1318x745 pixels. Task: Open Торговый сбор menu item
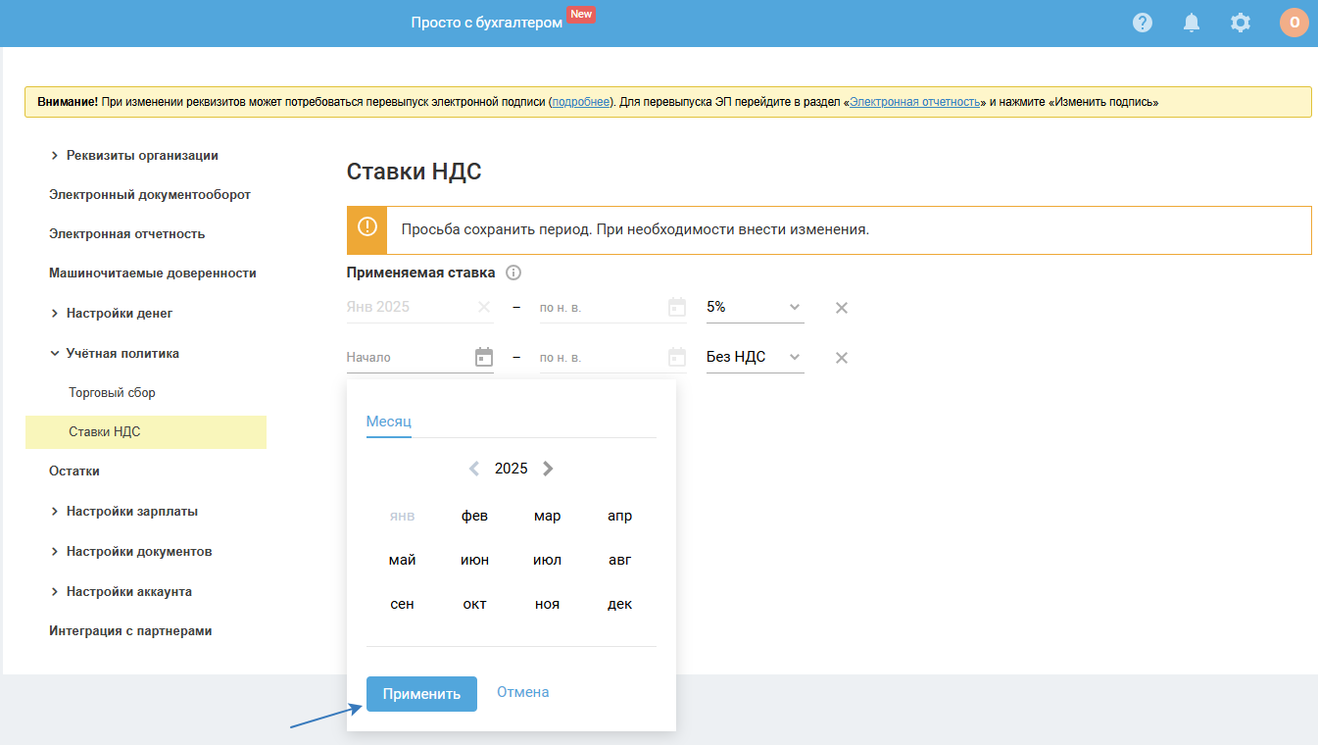point(112,393)
